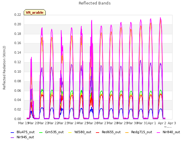Click the Nir840_out legend label
The image size is (190, 143).
[171, 132]
